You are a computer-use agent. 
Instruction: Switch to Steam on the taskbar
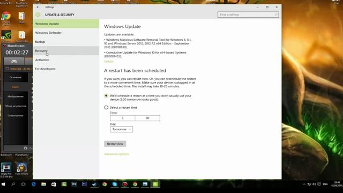pos(94,184)
